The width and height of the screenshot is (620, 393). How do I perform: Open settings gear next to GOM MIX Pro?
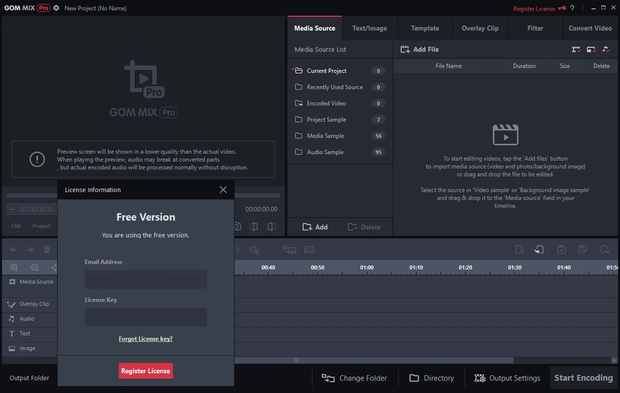point(56,8)
